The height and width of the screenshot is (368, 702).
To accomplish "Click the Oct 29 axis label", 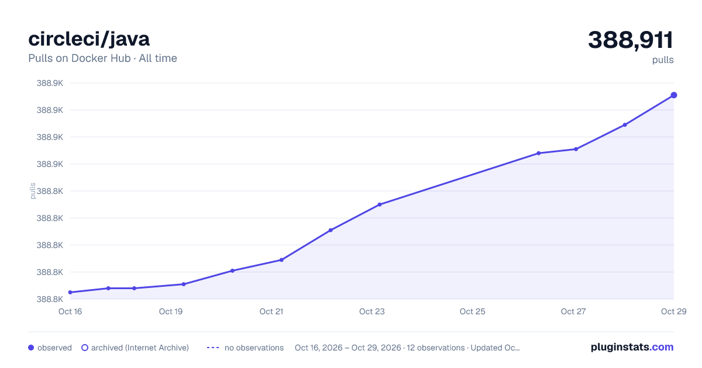I will coord(673,311).
